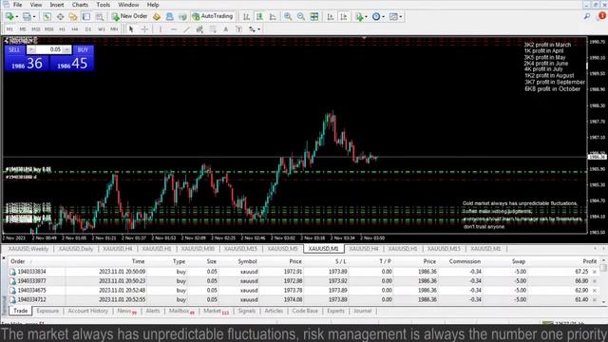This screenshot has height=342, width=608.
Task: Open the Journal terminal tab
Action: (362, 311)
